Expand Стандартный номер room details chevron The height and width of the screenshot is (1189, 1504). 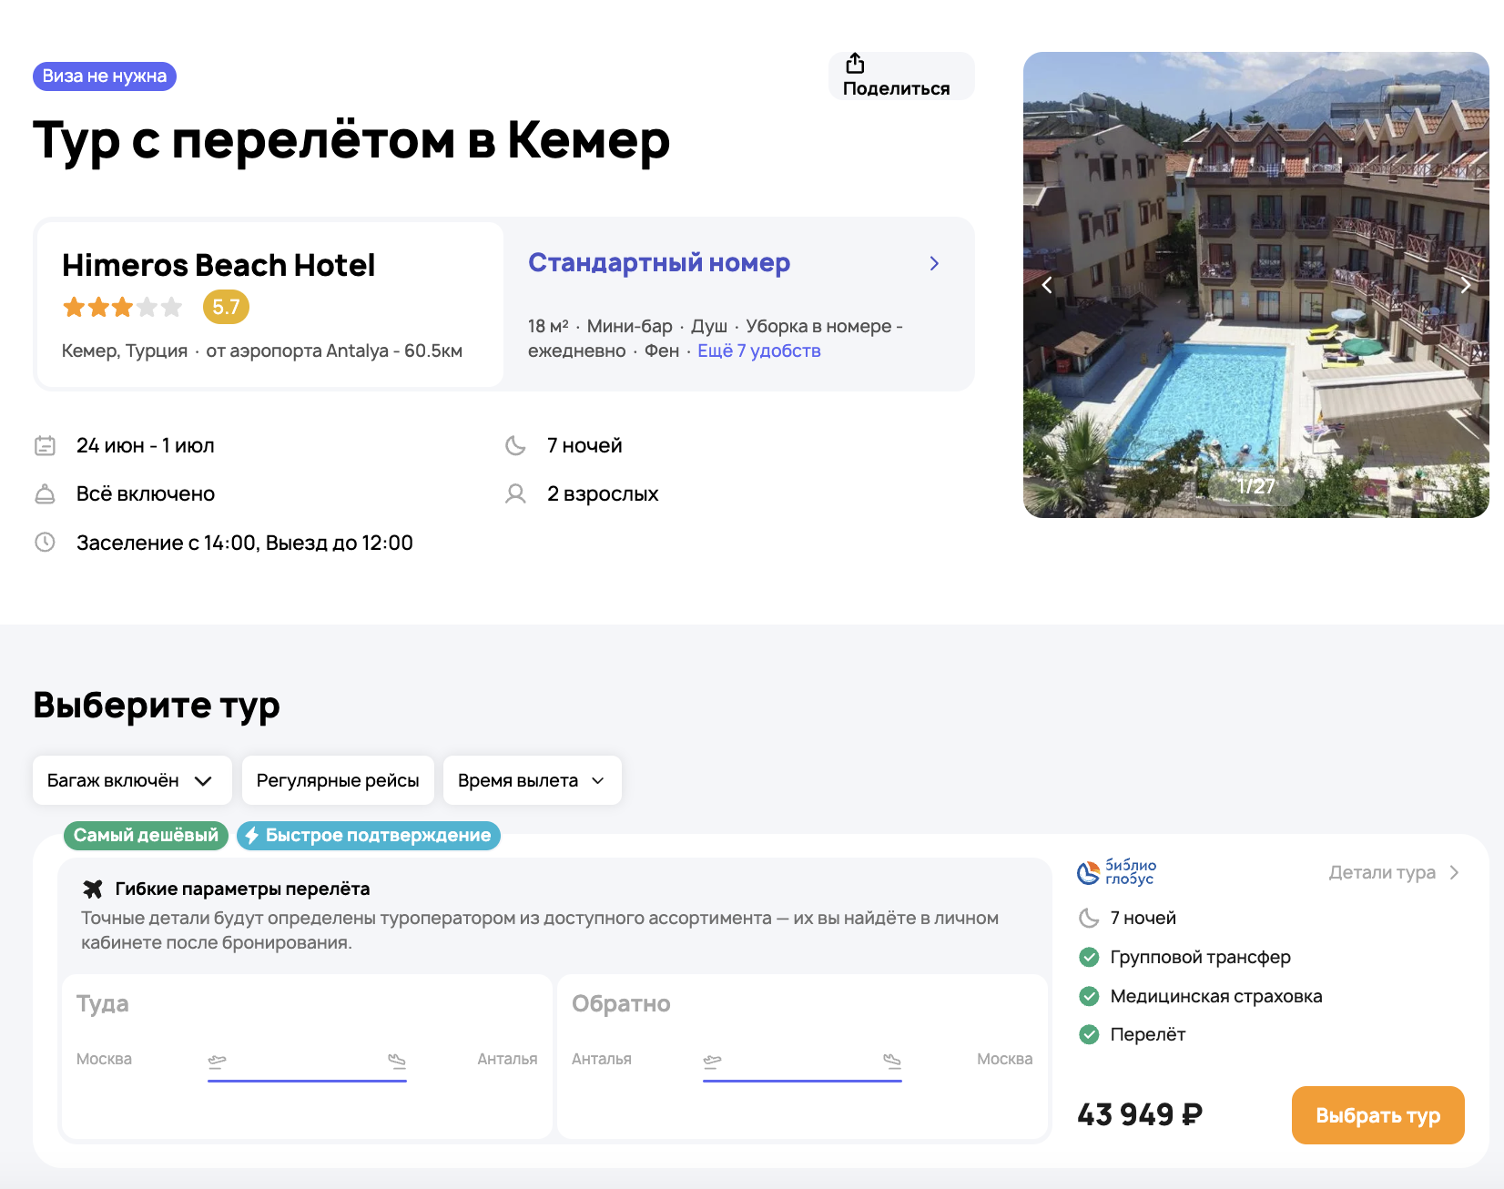(934, 263)
